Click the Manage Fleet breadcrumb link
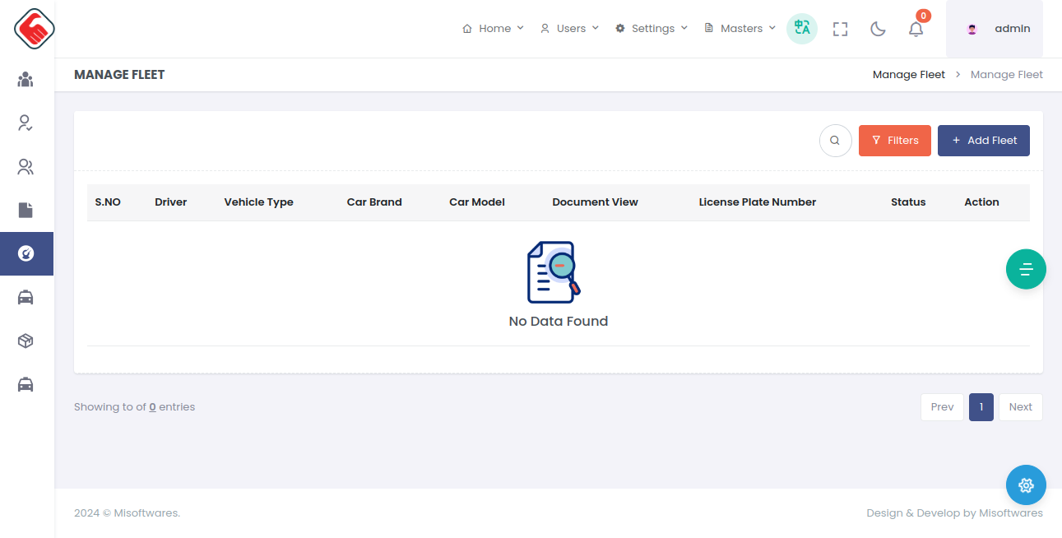The width and height of the screenshot is (1062, 538). [x=908, y=75]
